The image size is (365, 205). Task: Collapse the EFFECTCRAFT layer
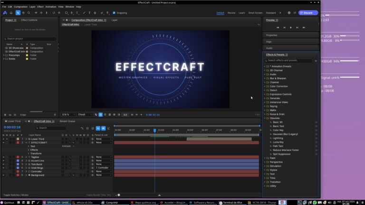tap(26, 143)
